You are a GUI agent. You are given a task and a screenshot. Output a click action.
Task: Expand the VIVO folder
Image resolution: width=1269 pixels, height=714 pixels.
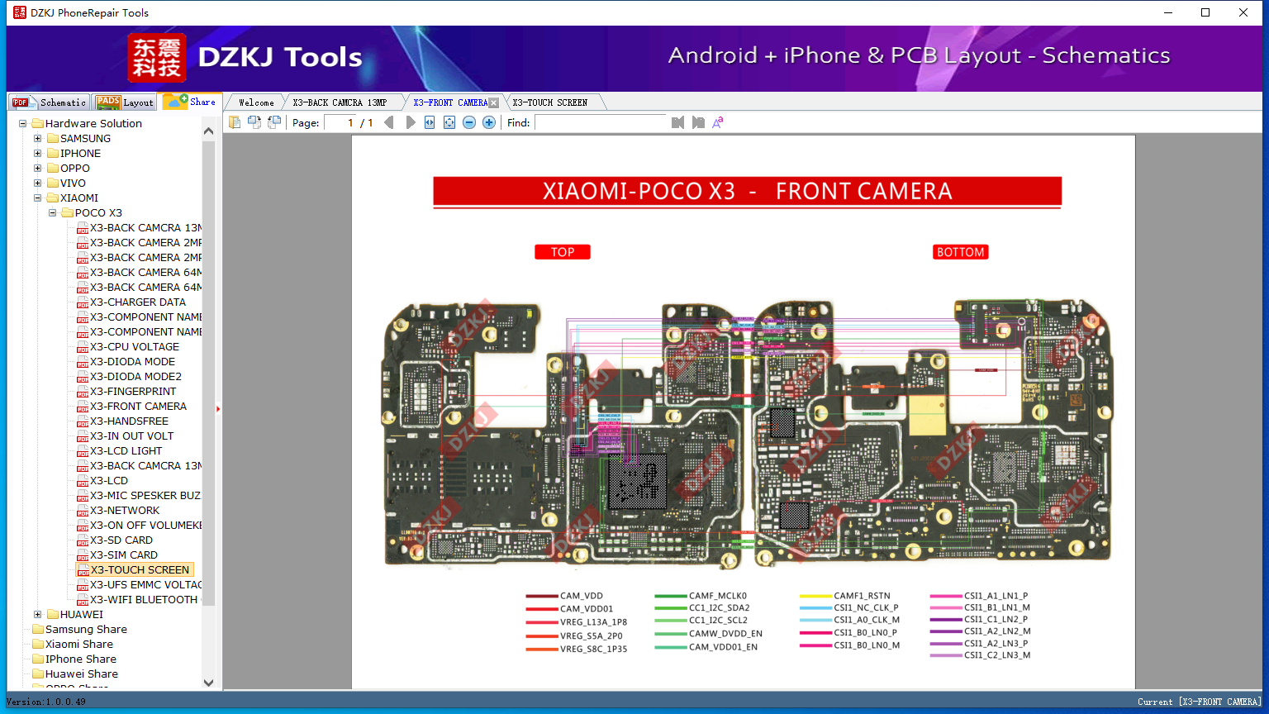(38, 183)
